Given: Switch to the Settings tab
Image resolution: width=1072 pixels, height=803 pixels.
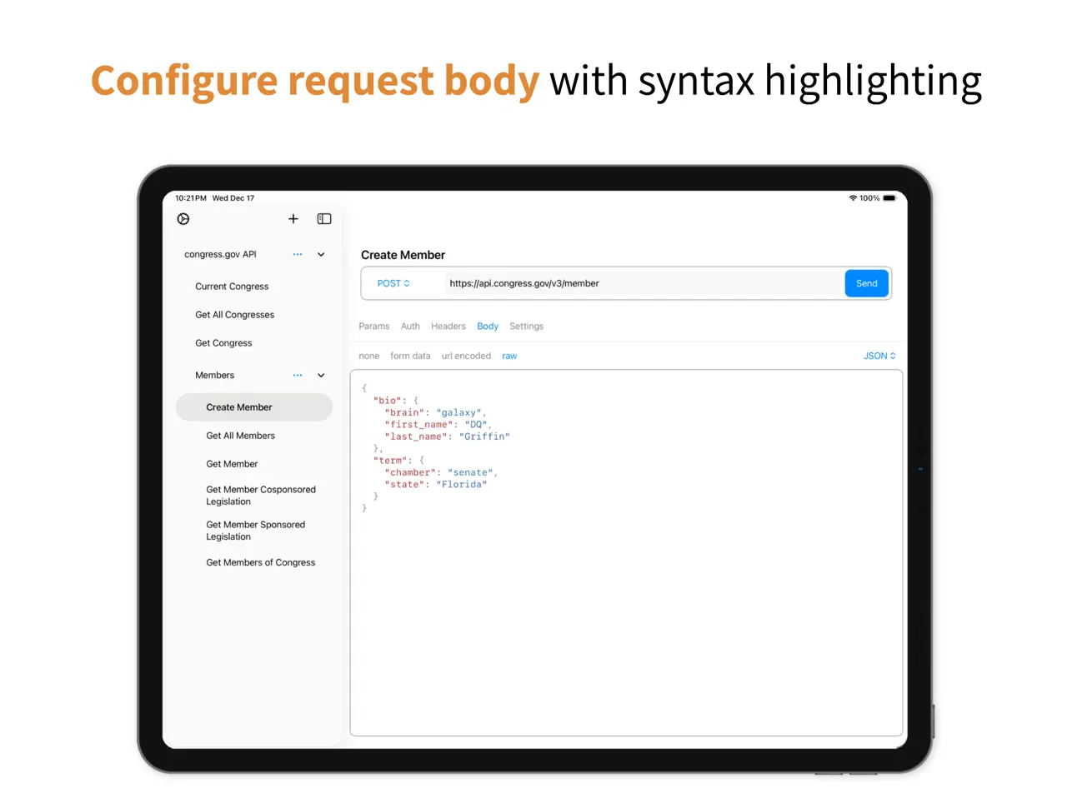Looking at the screenshot, I should [526, 327].
